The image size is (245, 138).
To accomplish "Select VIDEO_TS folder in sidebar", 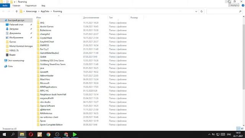I will (14, 50).
